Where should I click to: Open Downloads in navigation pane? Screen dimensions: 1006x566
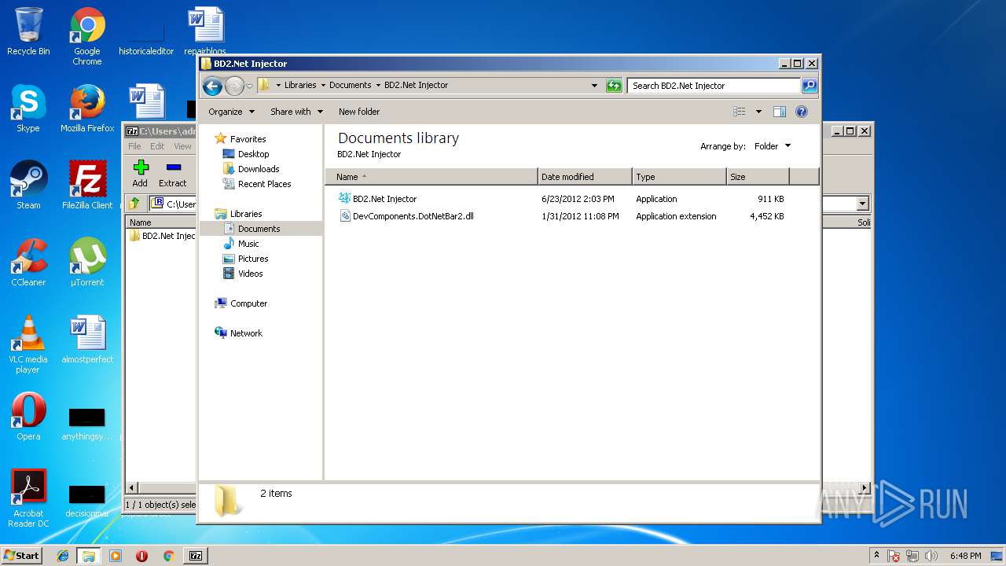pyautogui.click(x=259, y=169)
